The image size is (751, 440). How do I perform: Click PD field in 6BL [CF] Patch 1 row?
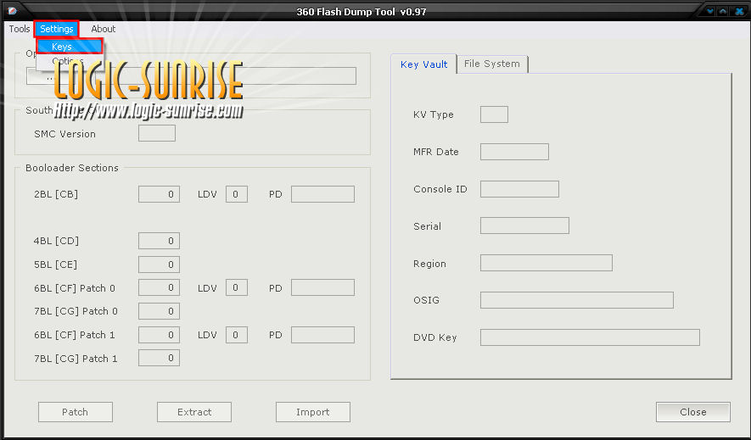pos(322,335)
